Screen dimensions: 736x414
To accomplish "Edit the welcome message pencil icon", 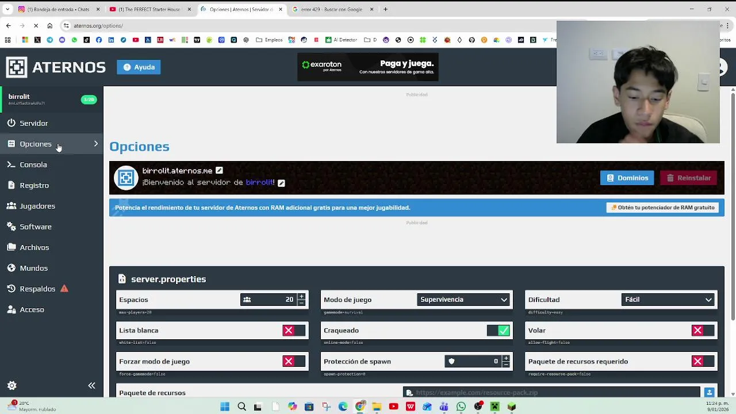I will [x=281, y=183].
